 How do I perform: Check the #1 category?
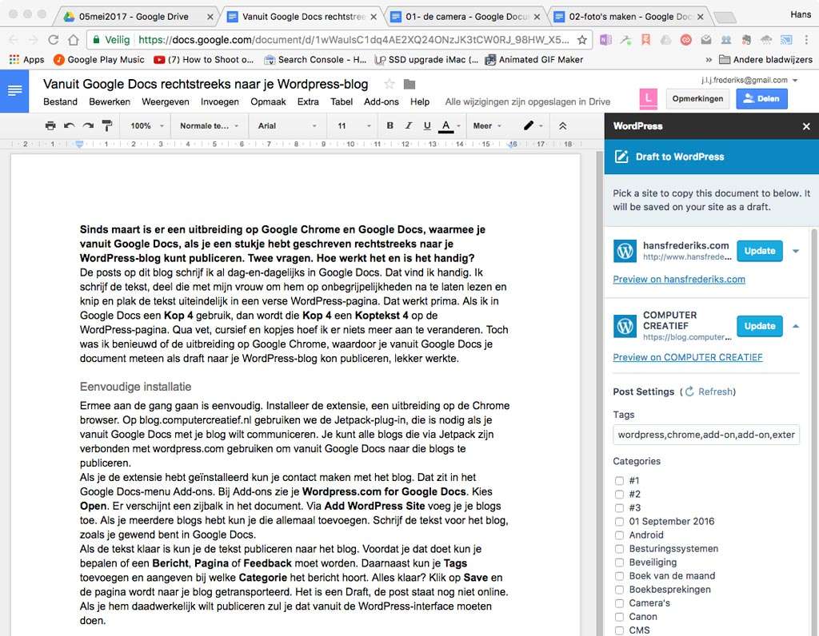(619, 480)
